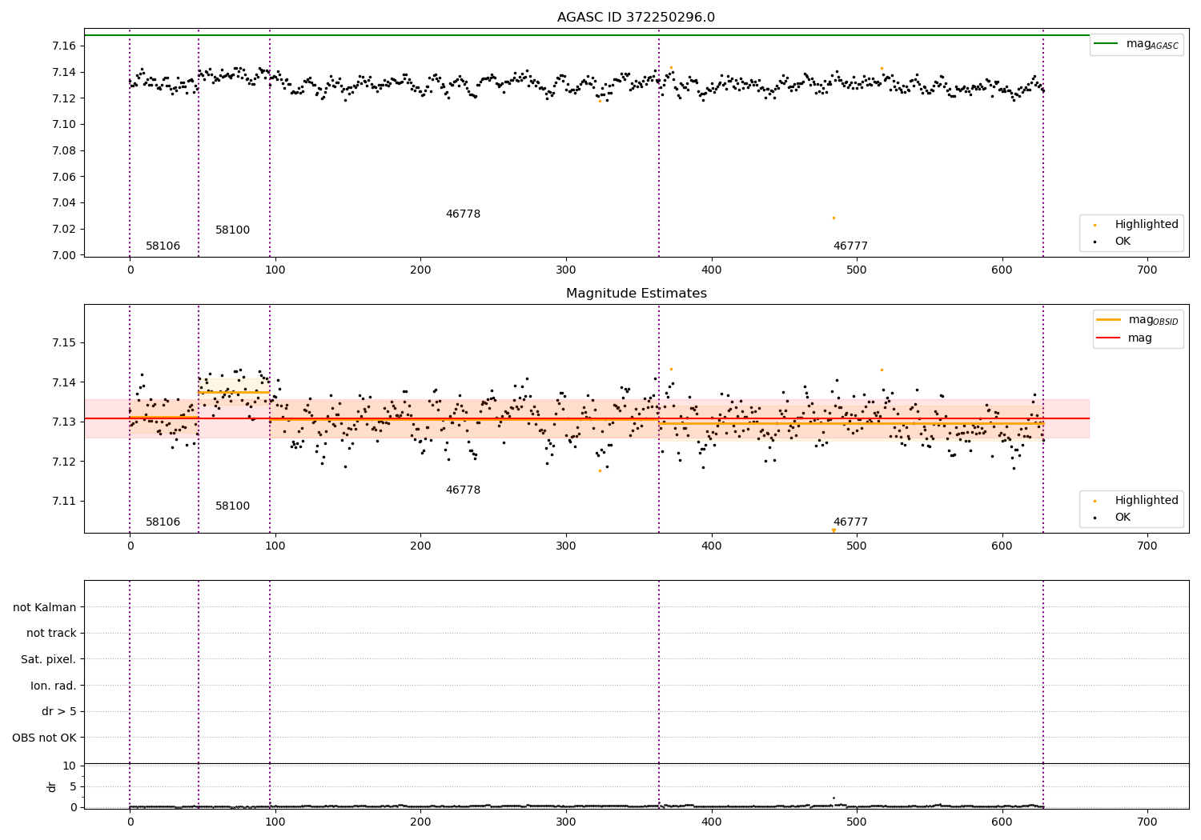Click the 7.10 y-axis tick label
The width and height of the screenshot is (1201, 840).
(x=64, y=125)
